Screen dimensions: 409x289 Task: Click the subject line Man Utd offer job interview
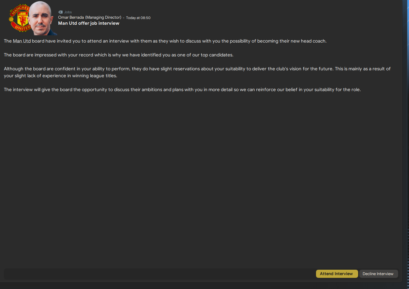(x=88, y=23)
